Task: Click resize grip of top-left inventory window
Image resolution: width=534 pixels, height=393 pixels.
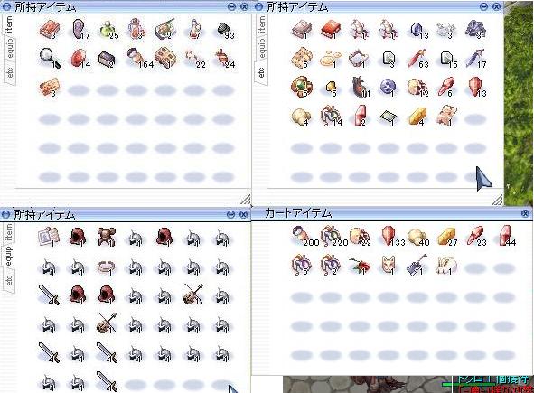Action: coord(246,199)
